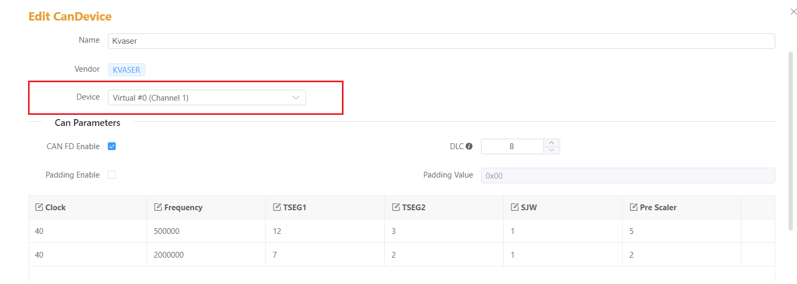Click the TSEG1 value 12 cell
Image resolution: width=797 pixels, height=284 pixels.
325,231
